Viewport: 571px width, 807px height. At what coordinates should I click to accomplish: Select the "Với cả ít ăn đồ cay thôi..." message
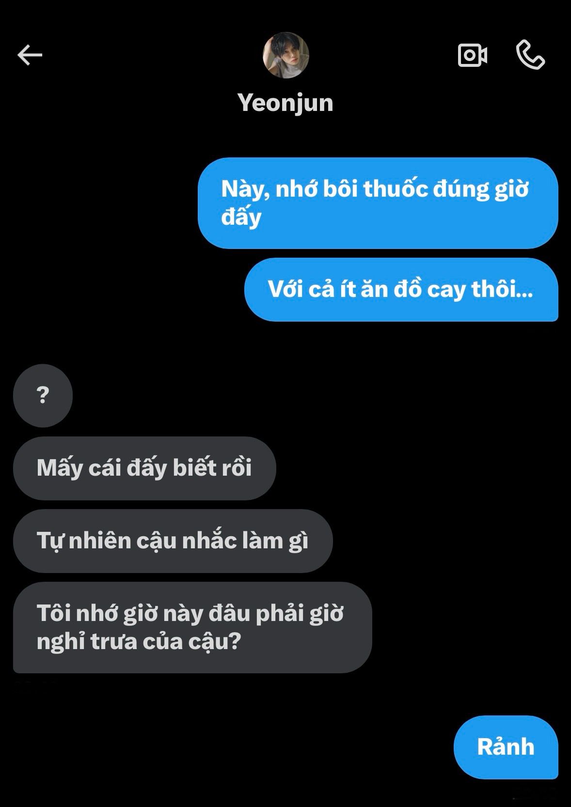401,290
